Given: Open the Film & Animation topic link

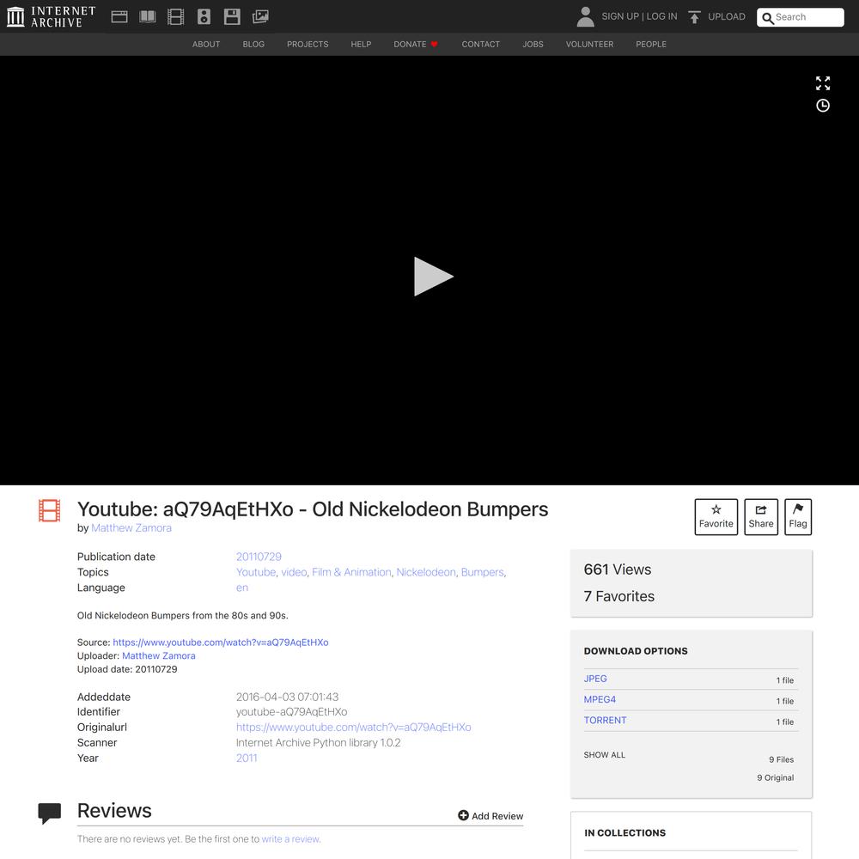Looking at the screenshot, I should pos(351,572).
